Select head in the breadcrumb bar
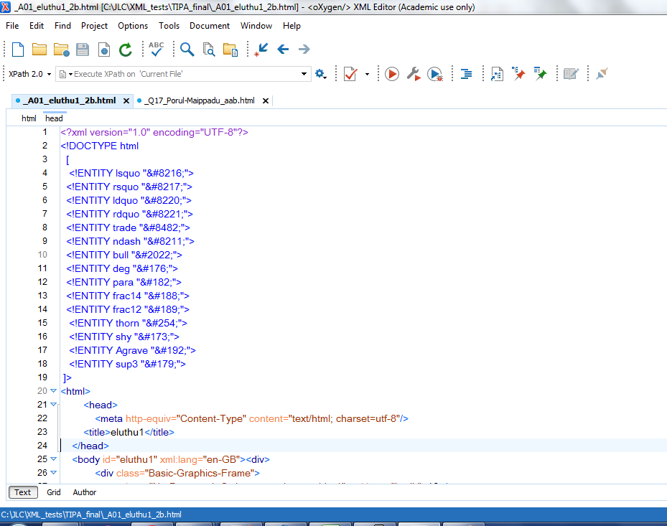 point(54,118)
